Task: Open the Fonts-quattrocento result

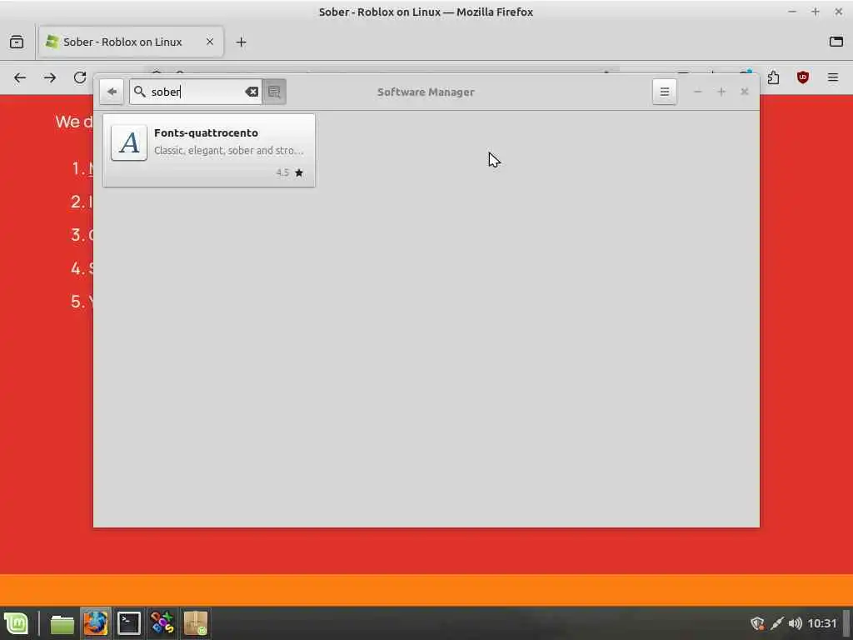Action: click(x=209, y=150)
